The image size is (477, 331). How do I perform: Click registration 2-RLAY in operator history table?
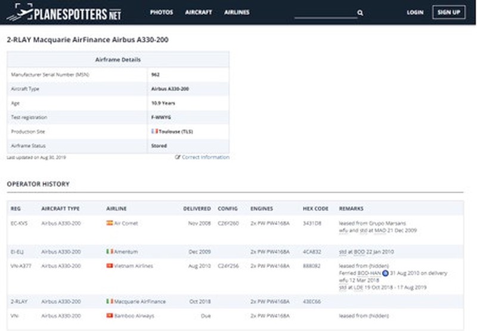tap(19, 302)
